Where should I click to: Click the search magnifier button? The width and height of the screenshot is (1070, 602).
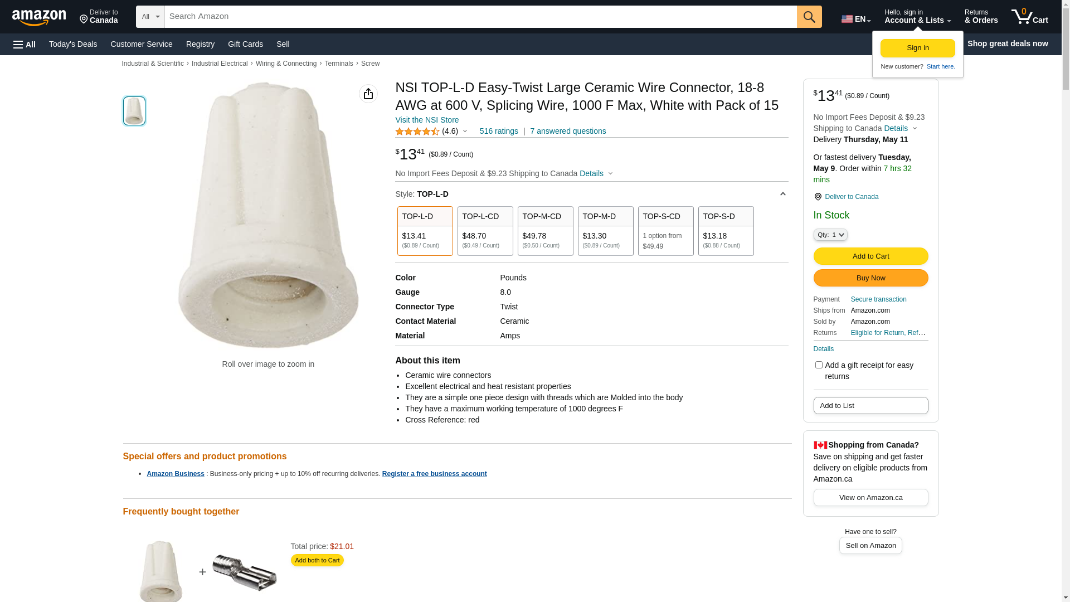pyautogui.click(x=809, y=17)
